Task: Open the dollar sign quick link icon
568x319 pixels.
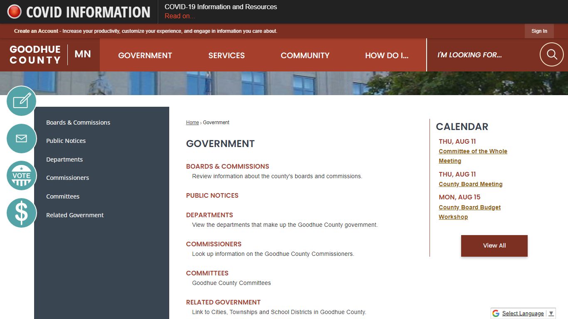Action: (22, 213)
